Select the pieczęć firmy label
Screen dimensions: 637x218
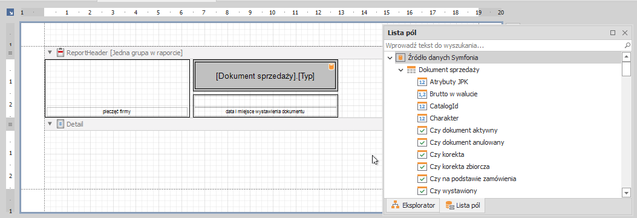click(x=117, y=111)
